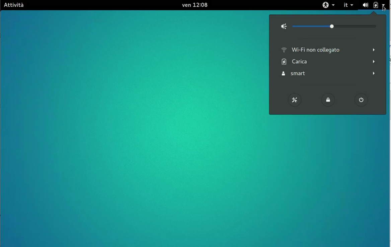Open the calendar from clock 'ven 12:08'
This screenshot has height=247, width=391.
pos(194,5)
